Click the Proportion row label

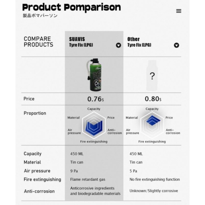[x=35, y=113]
